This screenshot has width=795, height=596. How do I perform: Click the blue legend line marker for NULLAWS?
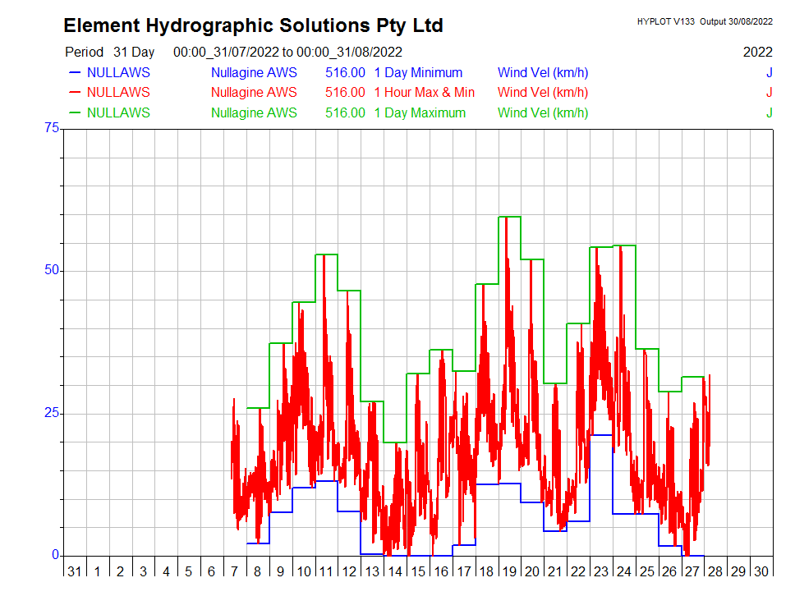point(75,72)
